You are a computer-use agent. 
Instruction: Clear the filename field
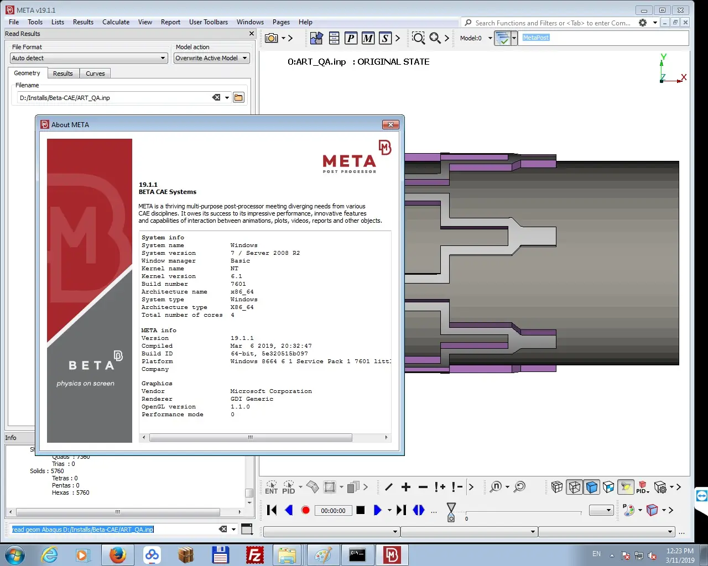[x=216, y=98]
